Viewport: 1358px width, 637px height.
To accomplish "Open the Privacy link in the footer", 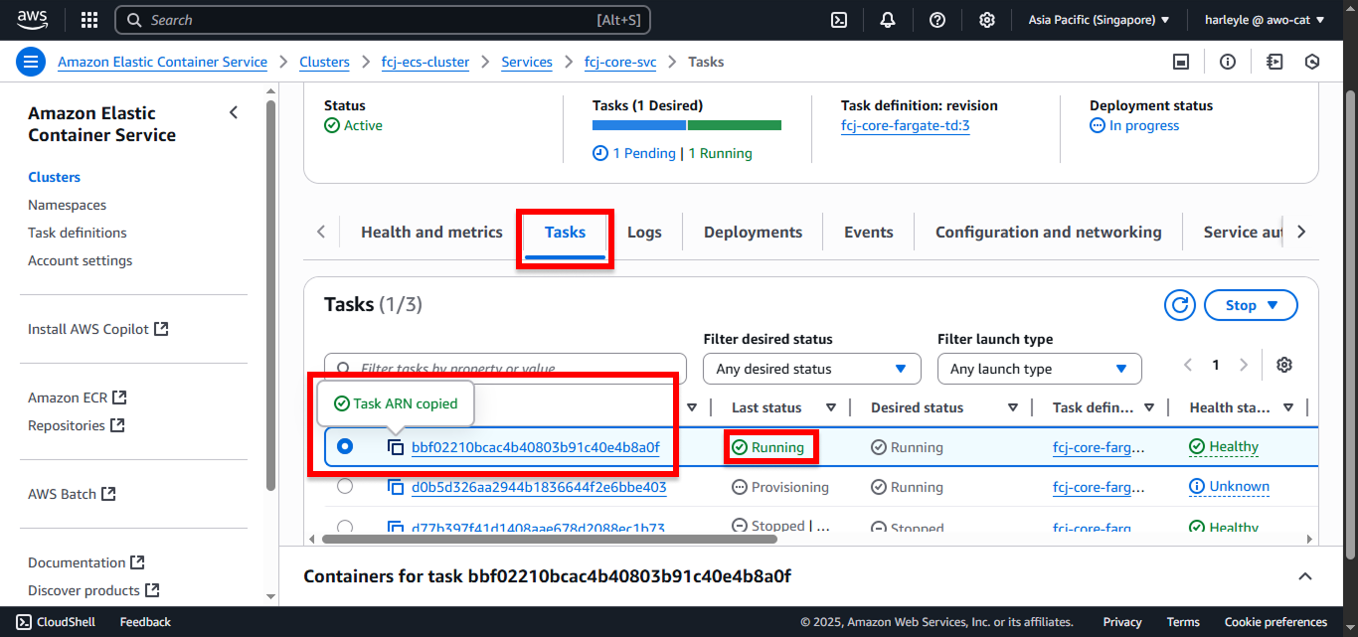I will click(x=1122, y=622).
